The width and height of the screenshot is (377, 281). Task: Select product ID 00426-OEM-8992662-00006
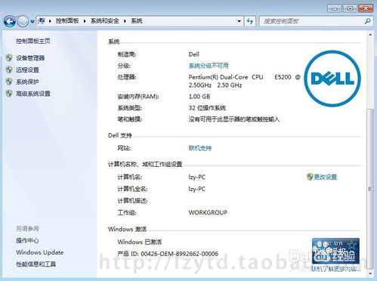pos(179,254)
